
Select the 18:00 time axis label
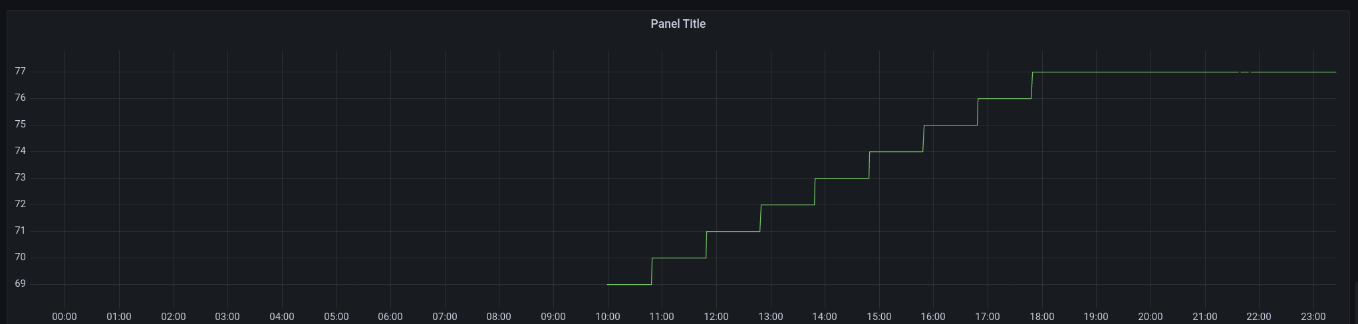[1042, 317]
